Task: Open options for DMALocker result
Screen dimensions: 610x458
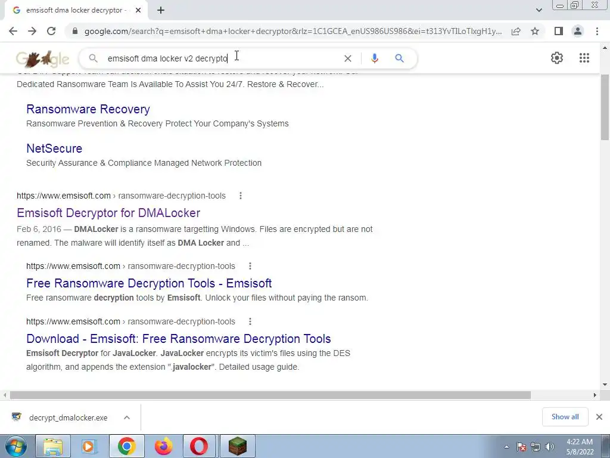Action: pos(241,196)
